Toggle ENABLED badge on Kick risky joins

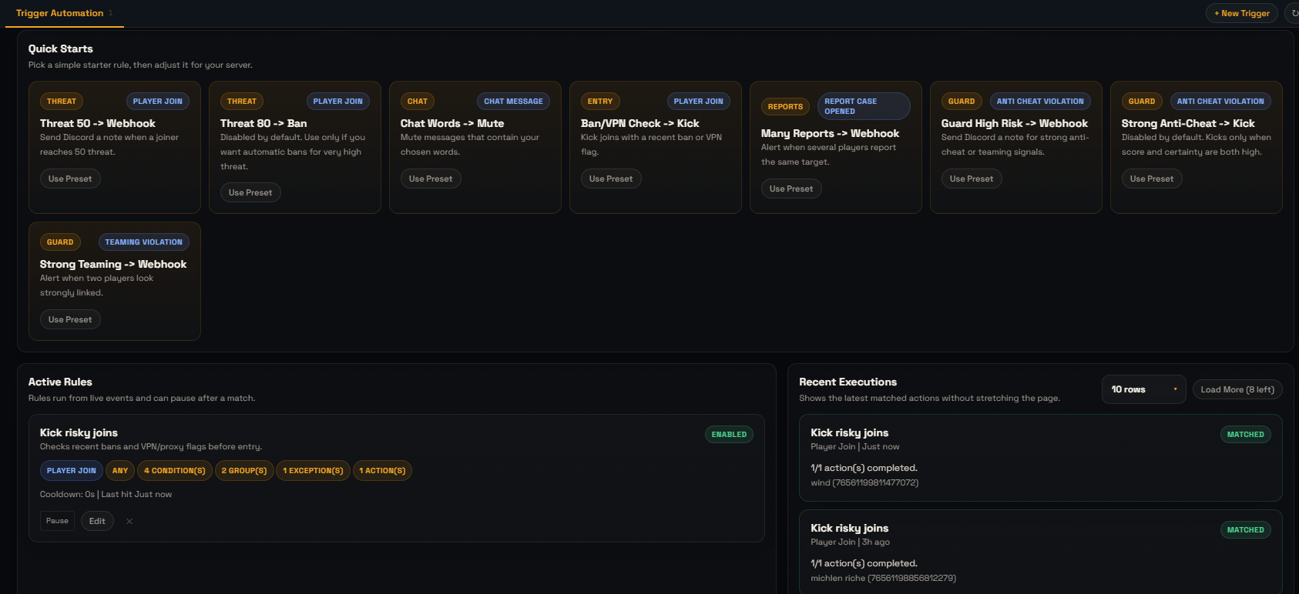tap(729, 435)
